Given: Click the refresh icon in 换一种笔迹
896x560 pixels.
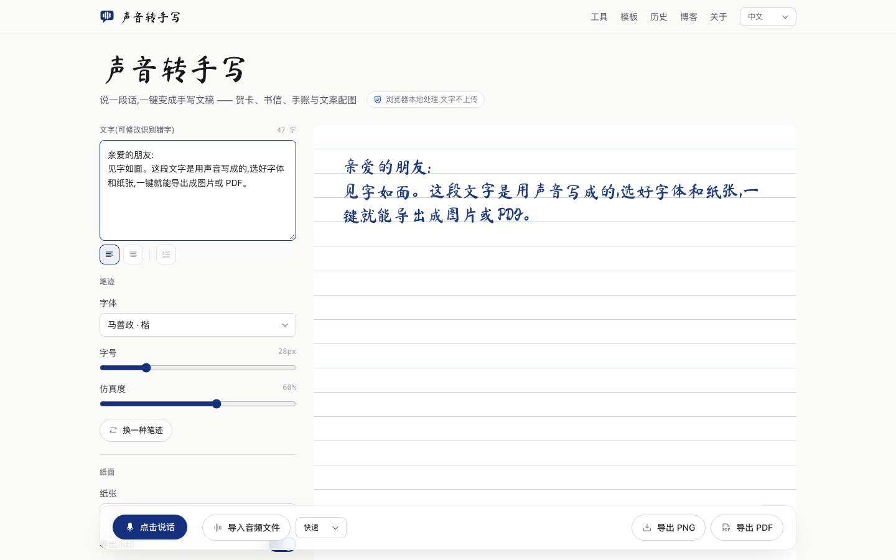Looking at the screenshot, I should click(113, 430).
